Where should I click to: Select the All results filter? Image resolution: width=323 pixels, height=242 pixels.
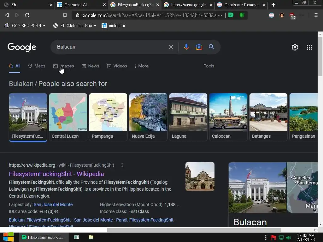[15, 66]
